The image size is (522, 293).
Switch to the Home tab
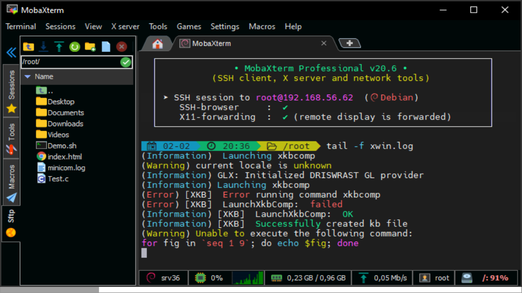coord(158,44)
